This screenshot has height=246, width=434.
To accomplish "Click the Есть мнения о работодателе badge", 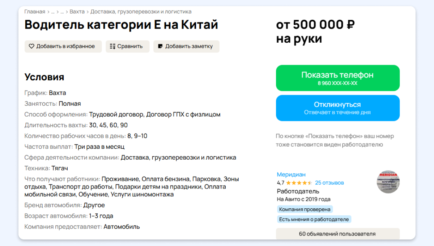I will coord(314,219).
